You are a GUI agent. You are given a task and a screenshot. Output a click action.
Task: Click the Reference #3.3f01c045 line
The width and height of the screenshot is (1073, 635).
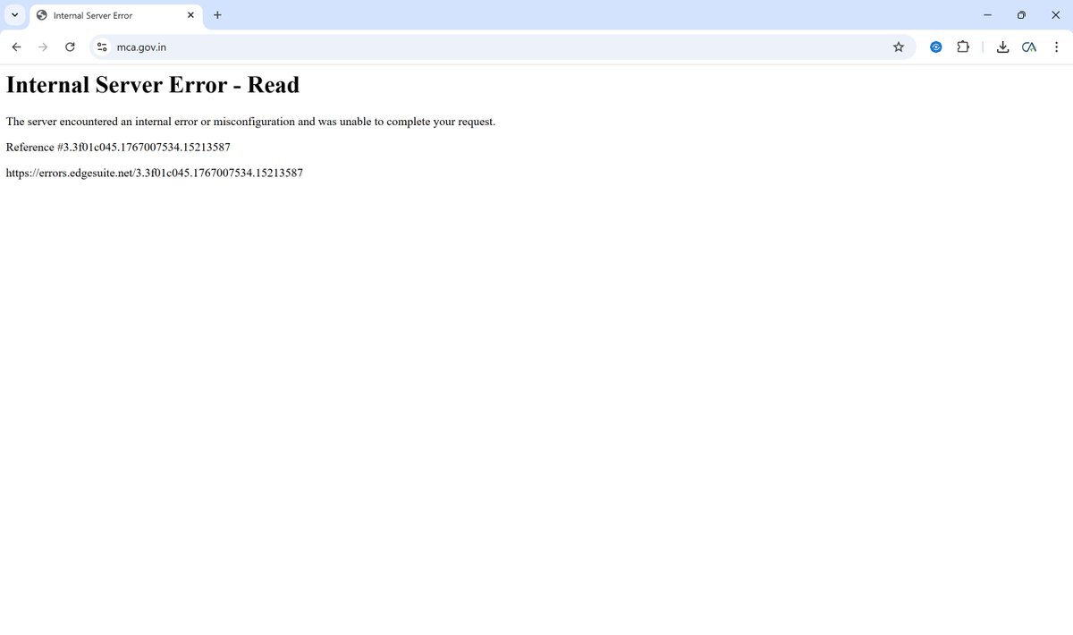[118, 148]
